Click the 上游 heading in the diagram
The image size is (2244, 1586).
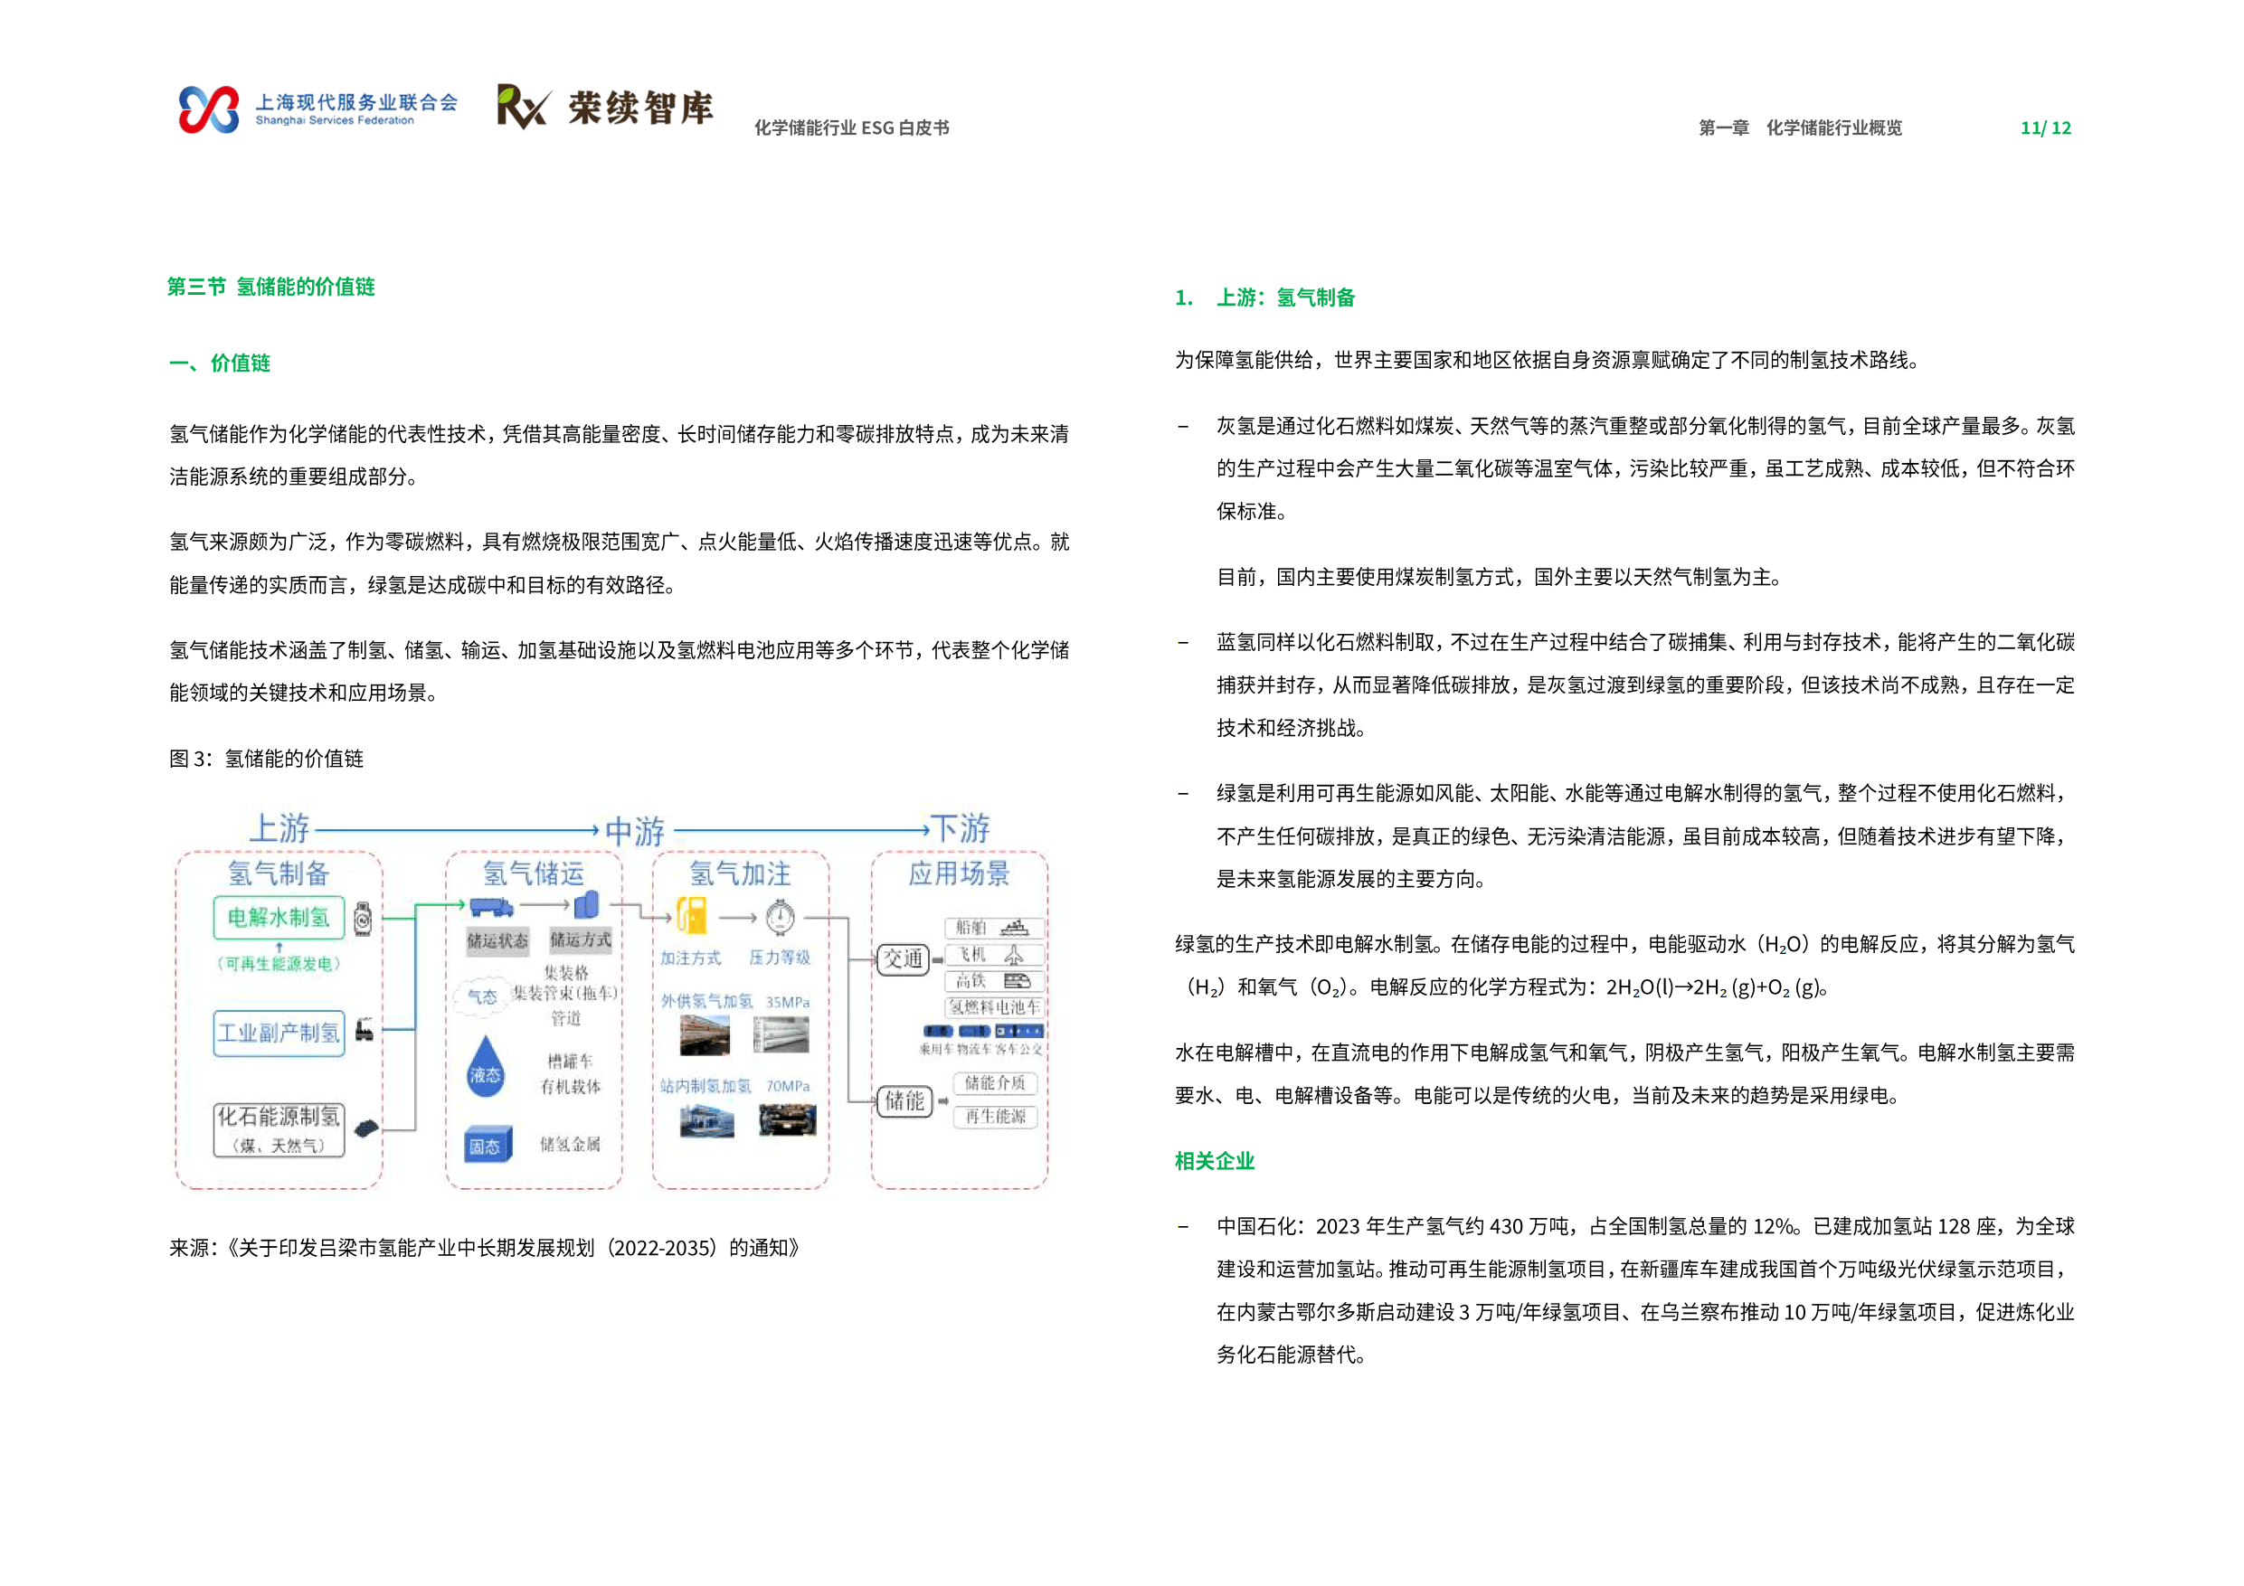tap(279, 828)
